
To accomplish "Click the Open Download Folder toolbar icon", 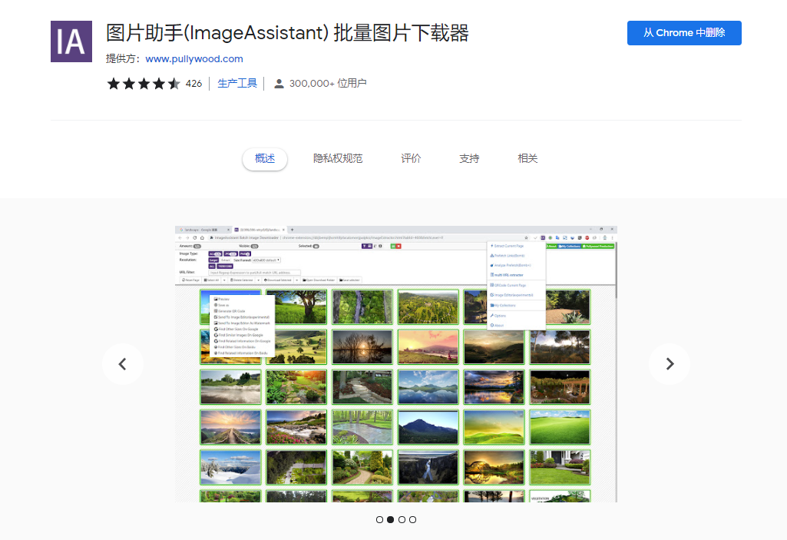I will click(x=319, y=280).
